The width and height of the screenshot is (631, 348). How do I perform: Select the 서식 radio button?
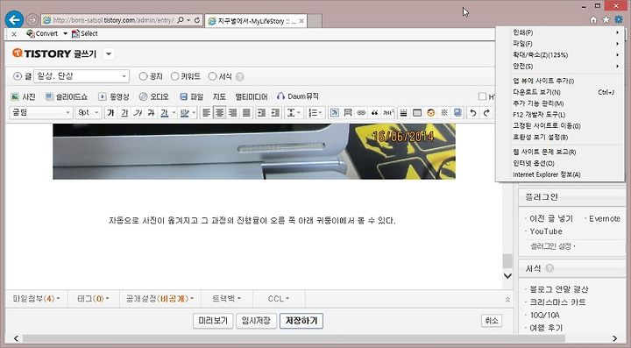[212, 76]
